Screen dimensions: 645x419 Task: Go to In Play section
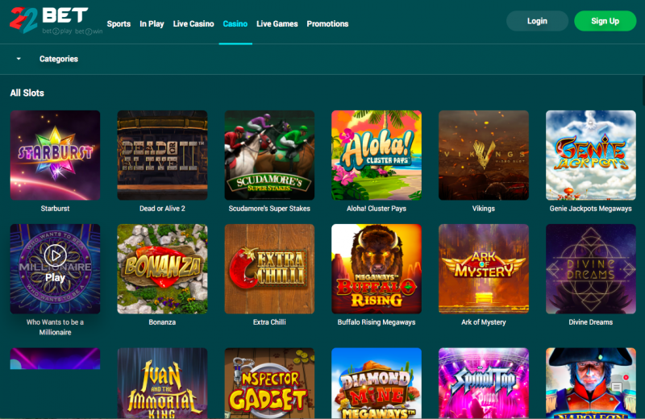[152, 24]
